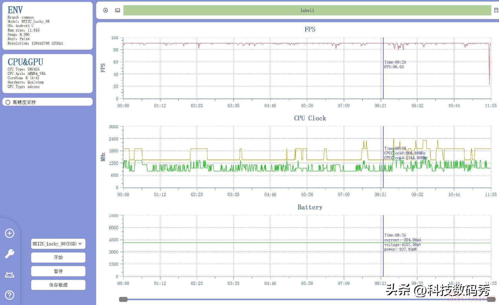The image size is (499, 305).
Task: Click the 保存数据 save data button
Action: (x=58, y=285)
